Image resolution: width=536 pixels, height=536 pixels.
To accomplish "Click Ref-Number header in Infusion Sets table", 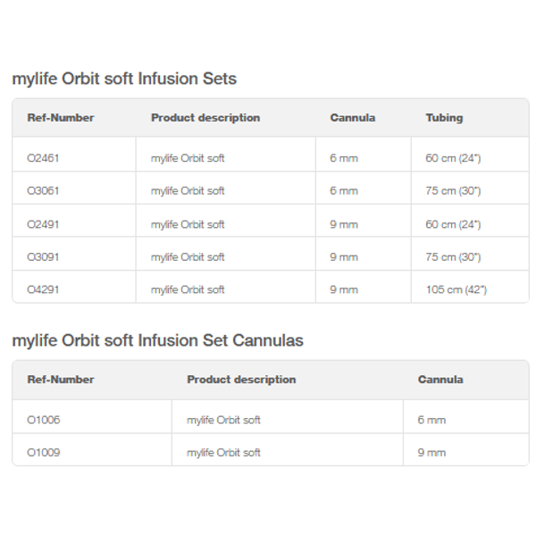I will (61, 118).
